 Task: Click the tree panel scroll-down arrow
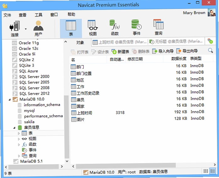click(x=67, y=161)
